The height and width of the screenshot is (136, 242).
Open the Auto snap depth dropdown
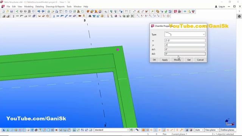tap(199, 130)
